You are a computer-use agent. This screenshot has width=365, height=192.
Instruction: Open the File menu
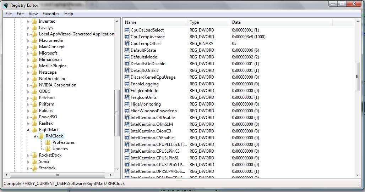click(9, 14)
